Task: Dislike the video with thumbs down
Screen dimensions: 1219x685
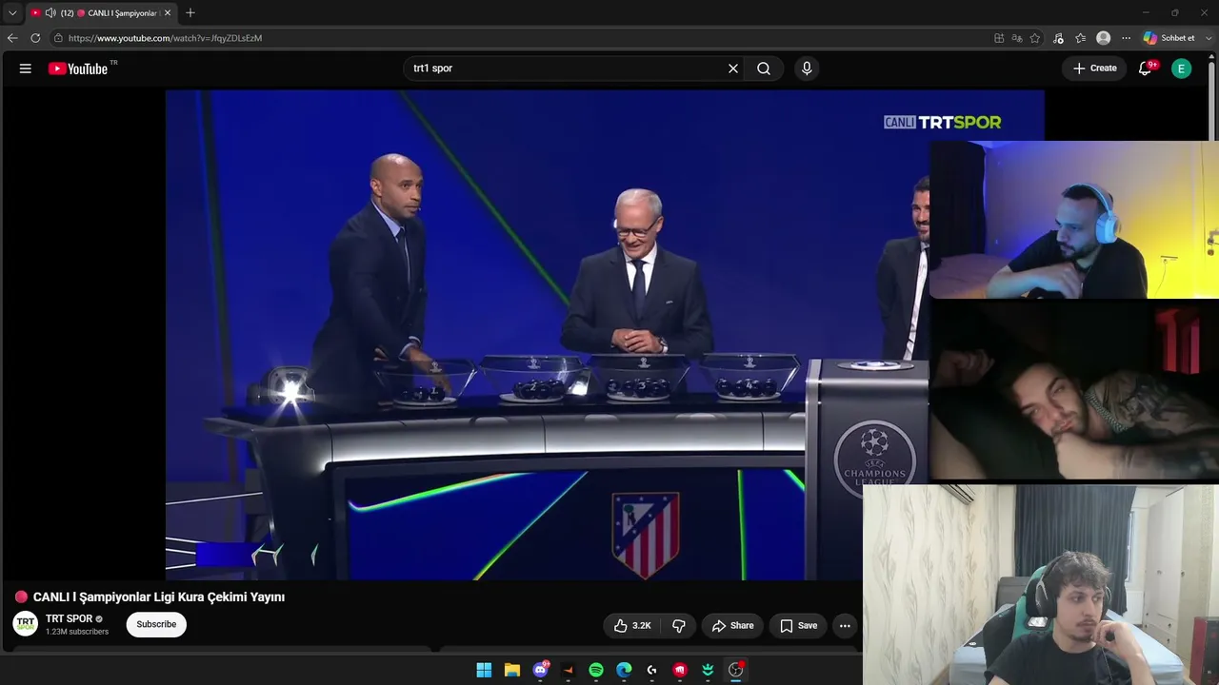Action: point(679,625)
